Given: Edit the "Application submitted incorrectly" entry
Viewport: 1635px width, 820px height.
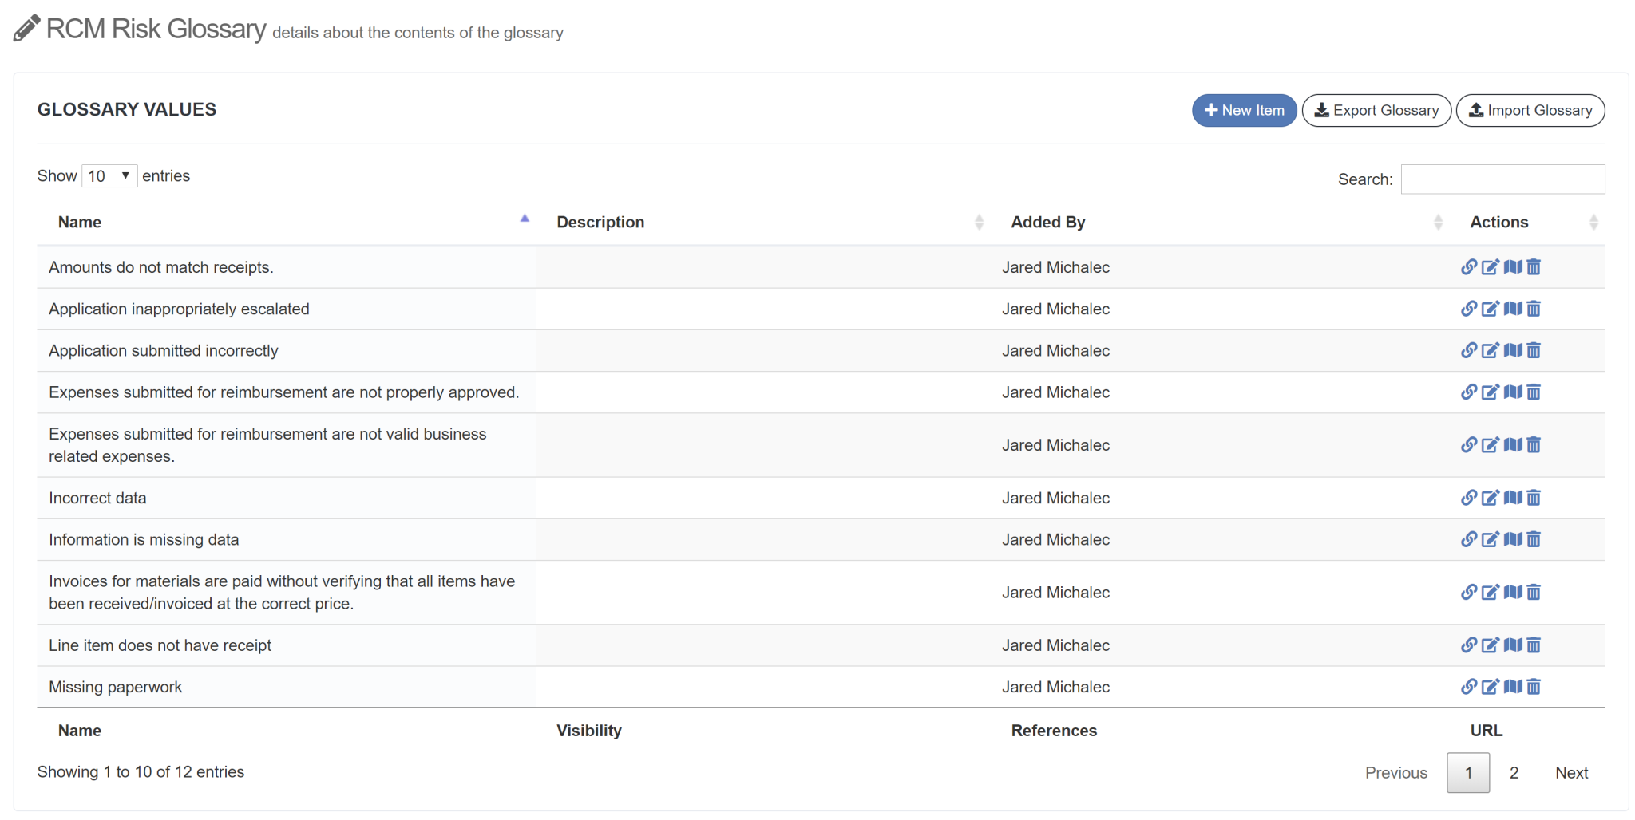Looking at the screenshot, I should click(1490, 350).
